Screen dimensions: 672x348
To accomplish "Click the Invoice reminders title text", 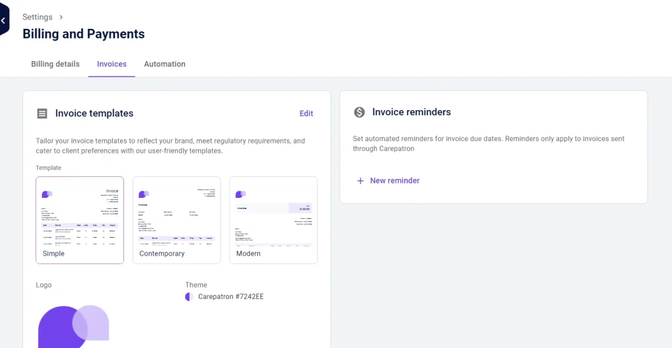I will [411, 112].
